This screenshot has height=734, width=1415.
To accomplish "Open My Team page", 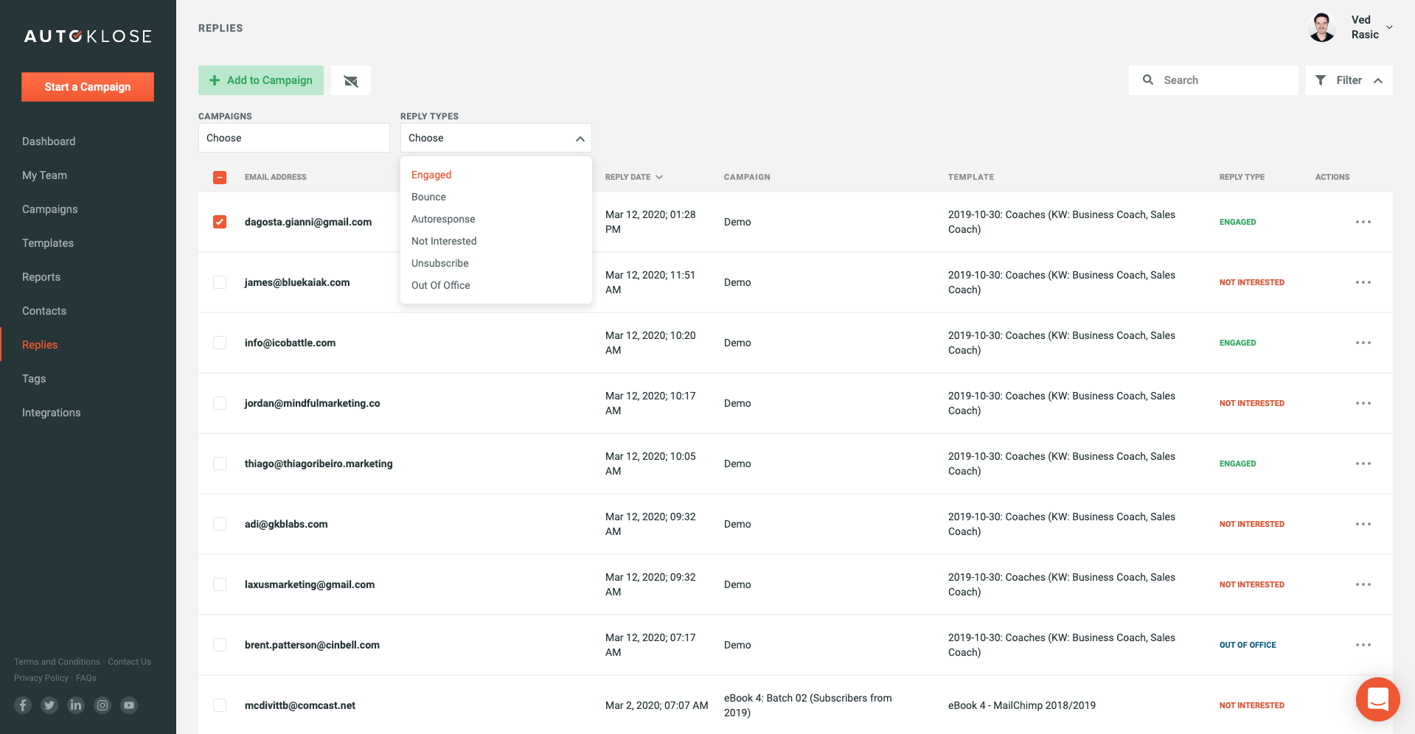I will (x=44, y=175).
